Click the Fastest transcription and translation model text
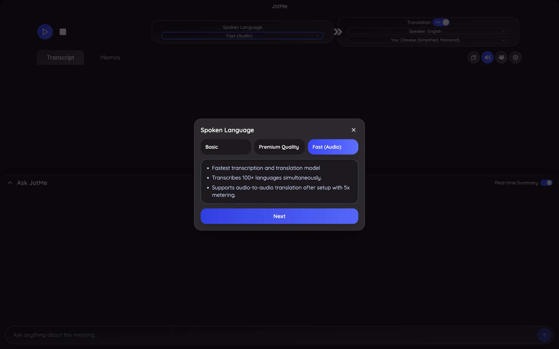The height and width of the screenshot is (349, 559). click(x=266, y=168)
